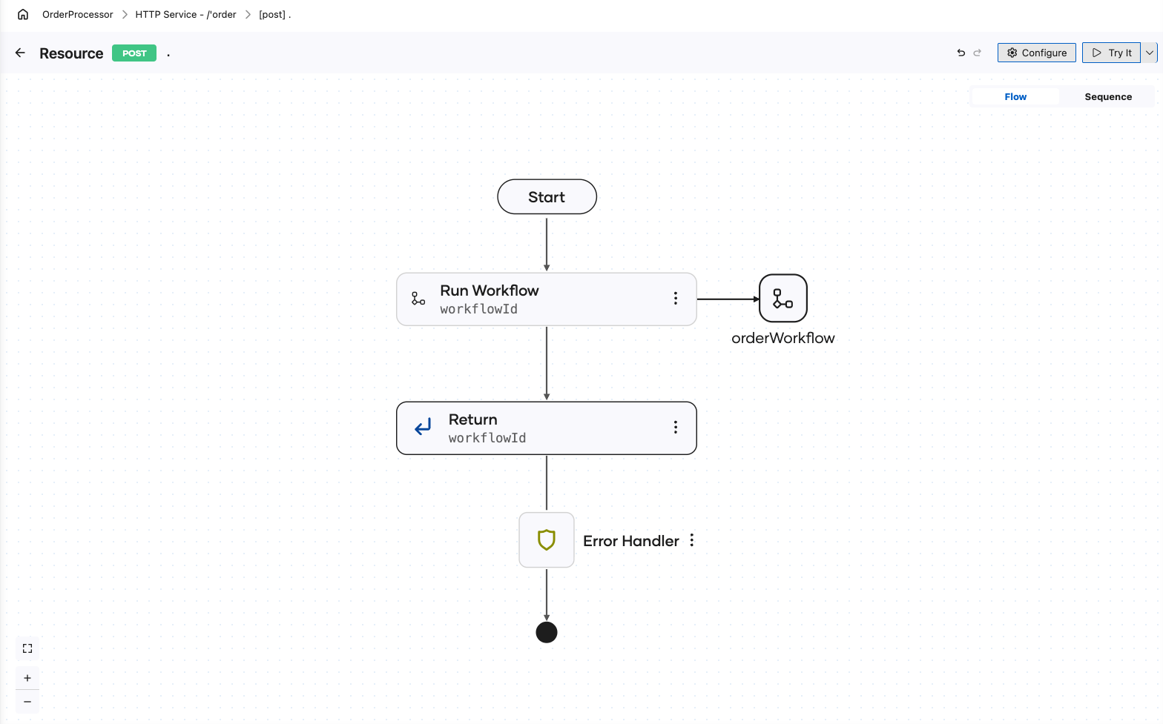This screenshot has height=724, width=1163.
Task: Zoom in with the plus icon
Action: click(27, 678)
